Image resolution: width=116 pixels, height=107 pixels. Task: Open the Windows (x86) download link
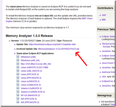28,57
